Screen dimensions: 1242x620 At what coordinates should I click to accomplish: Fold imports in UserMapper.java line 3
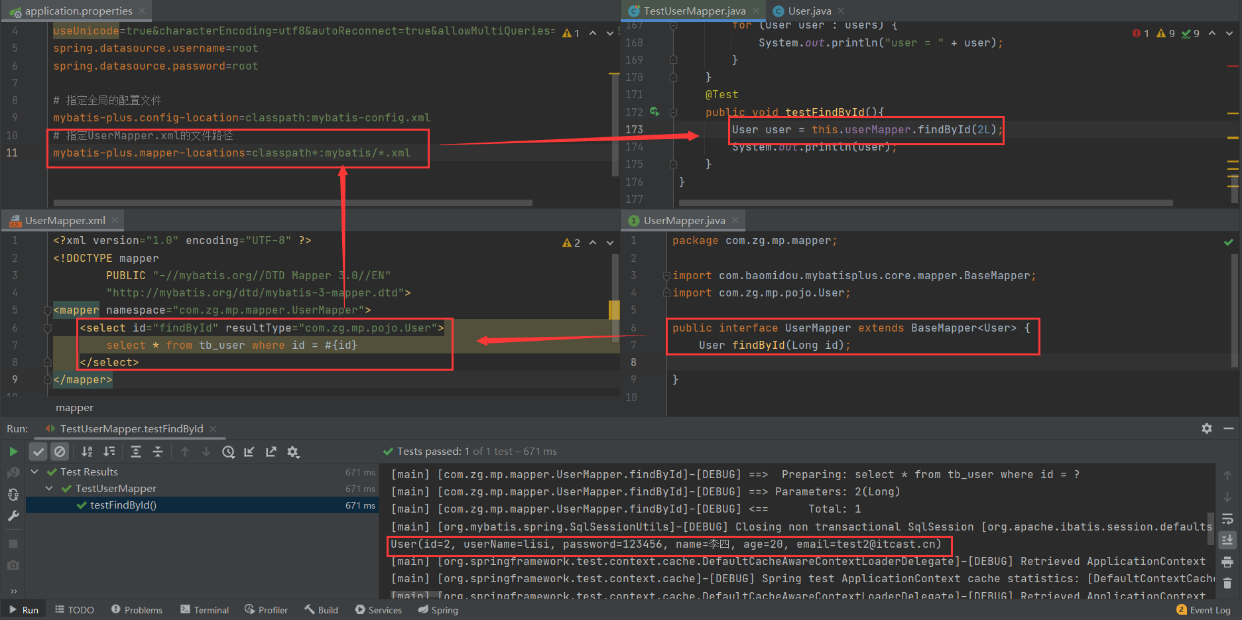tap(667, 276)
